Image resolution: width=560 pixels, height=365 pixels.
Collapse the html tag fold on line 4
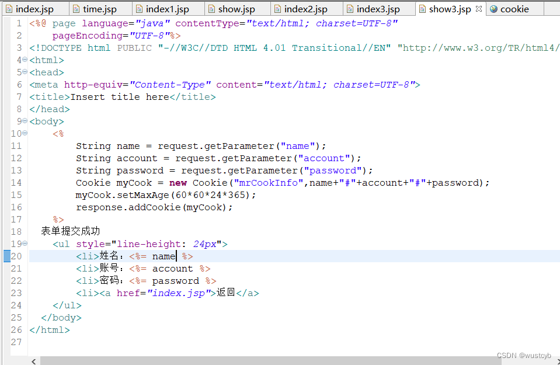tap(25, 60)
